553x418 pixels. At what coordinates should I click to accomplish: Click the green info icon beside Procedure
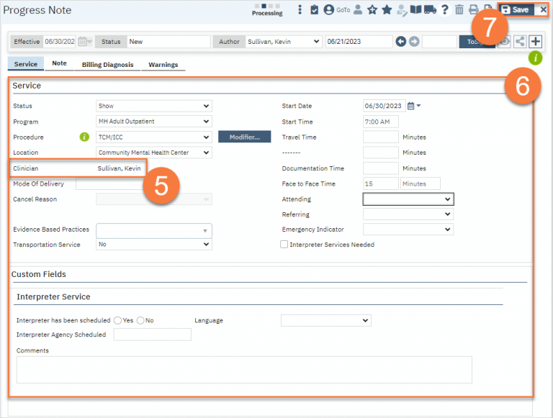coord(84,137)
